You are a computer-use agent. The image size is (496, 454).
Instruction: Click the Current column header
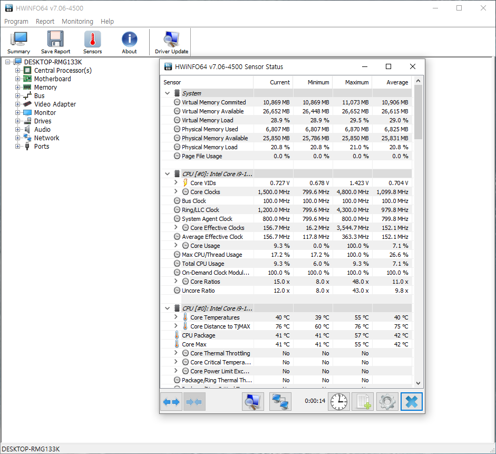(x=274, y=82)
